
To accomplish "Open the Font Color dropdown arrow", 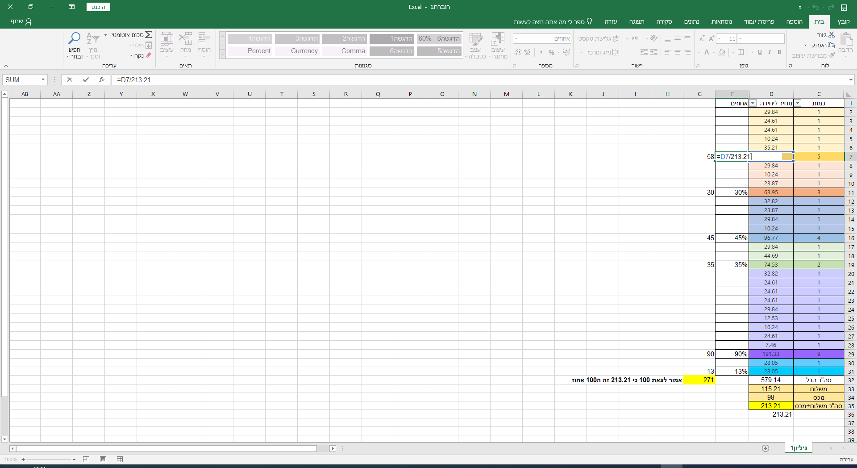I will pyautogui.click(x=699, y=53).
